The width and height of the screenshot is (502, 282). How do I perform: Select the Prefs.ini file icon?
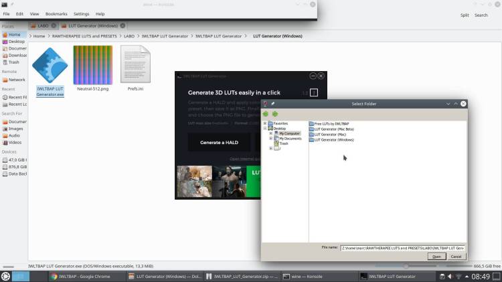coord(135,64)
